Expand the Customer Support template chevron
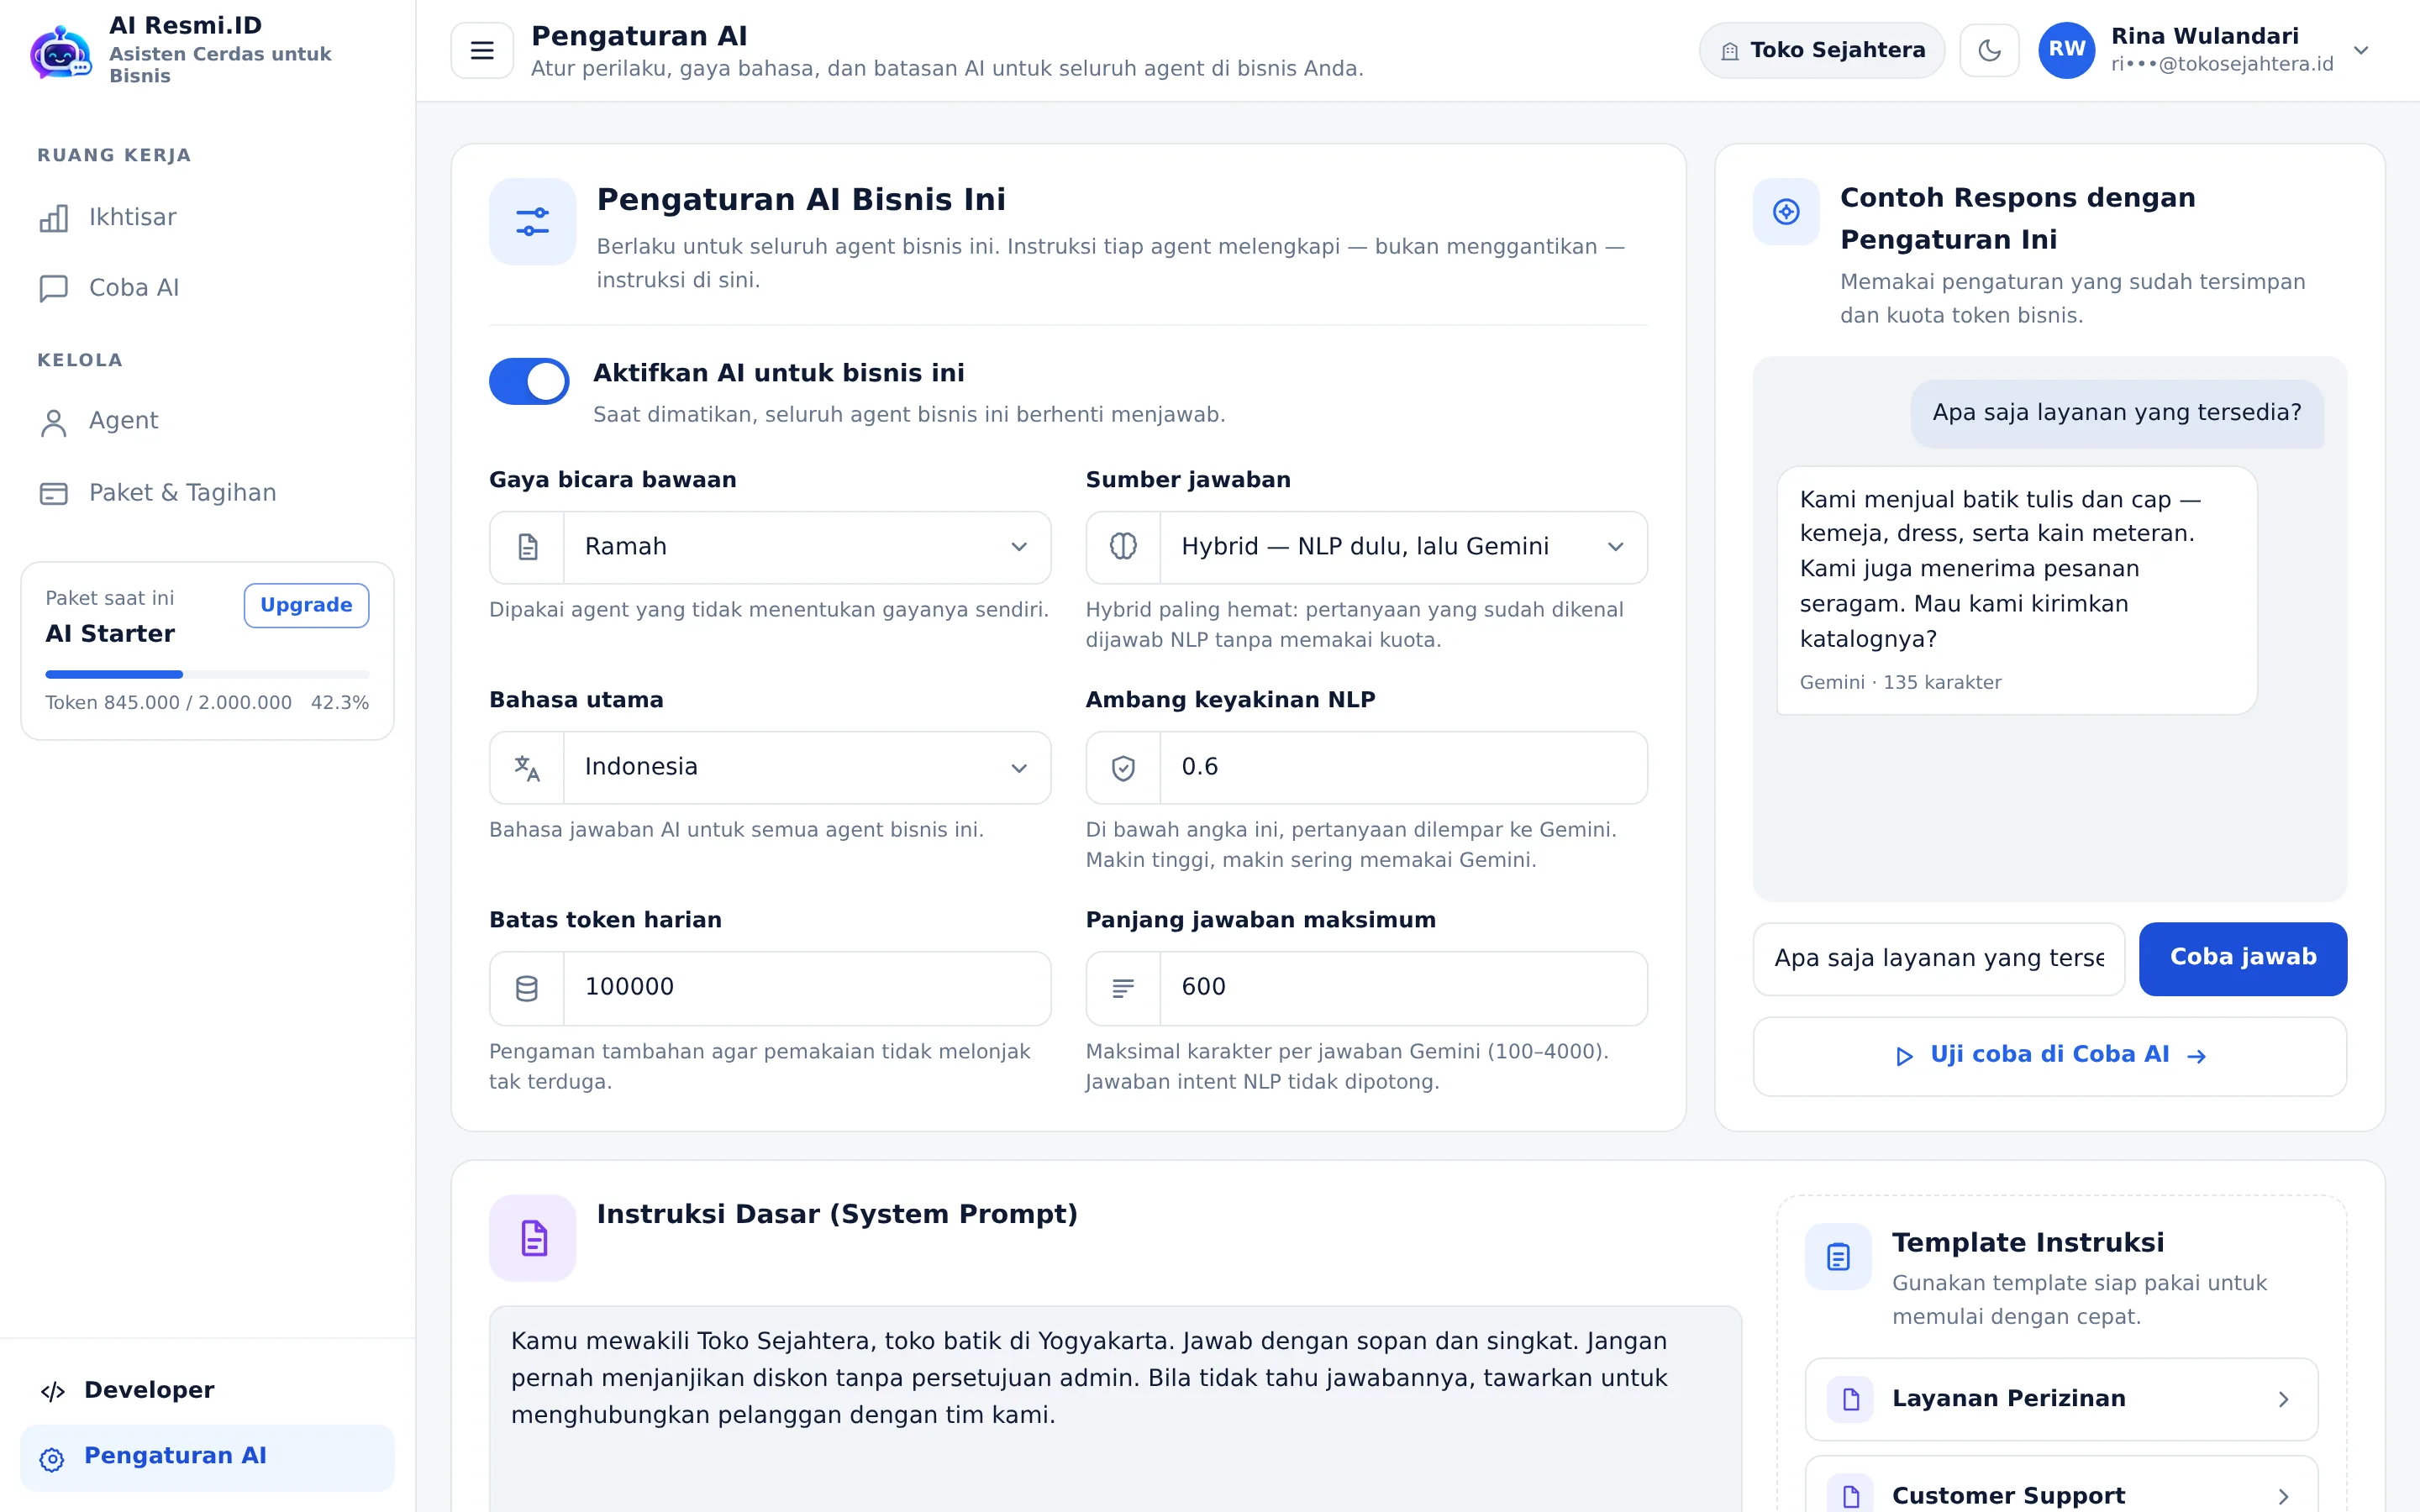 pyautogui.click(x=2283, y=1497)
